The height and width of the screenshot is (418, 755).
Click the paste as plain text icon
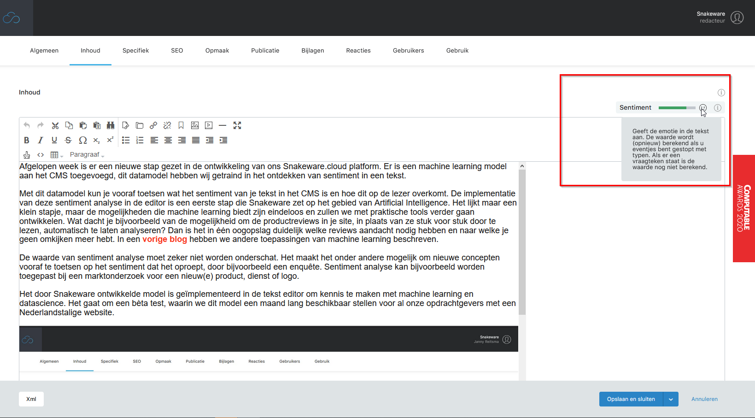click(97, 125)
